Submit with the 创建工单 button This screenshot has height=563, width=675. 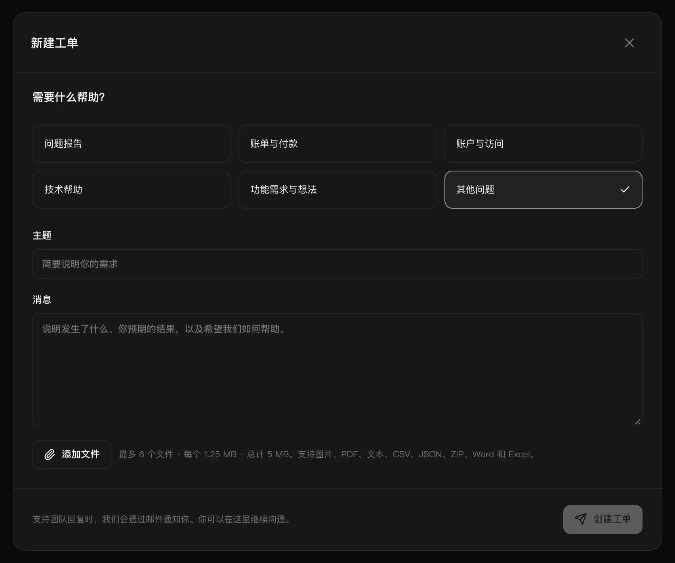[603, 519]
